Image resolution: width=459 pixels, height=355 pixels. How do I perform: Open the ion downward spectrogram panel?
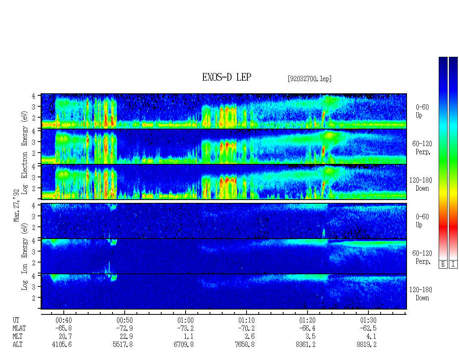224,292
